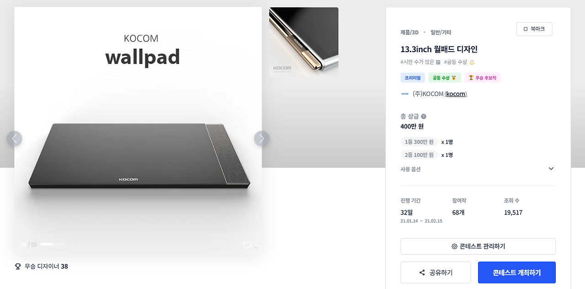Select the gold wallpad corner thumbnail

(x=303, y=42)
